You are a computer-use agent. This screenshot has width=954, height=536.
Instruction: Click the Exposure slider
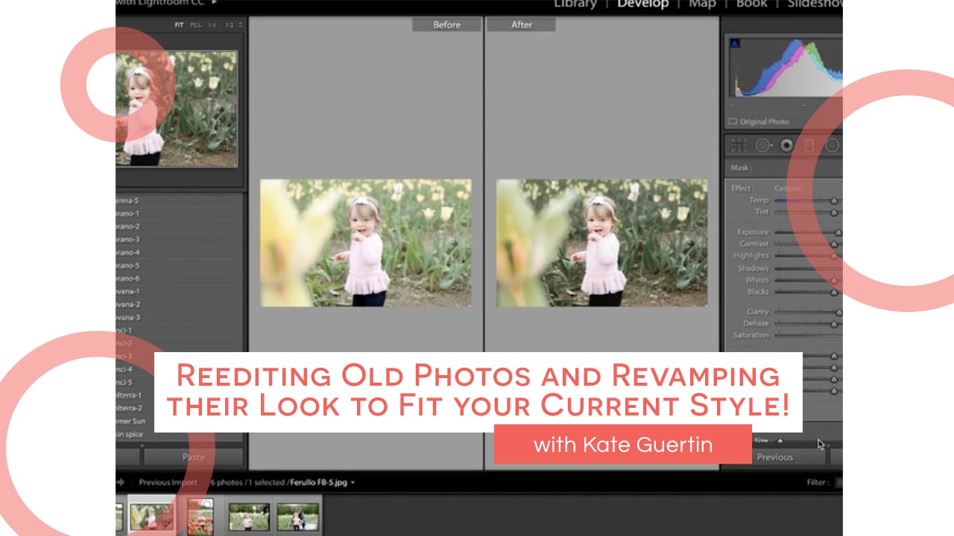pyautogui.click(x=807, y=232)
